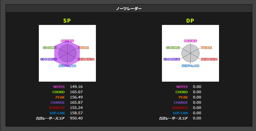Click CHARGE label inside the DP radar chart
Screen dimensions: 256x131
(172, 59)
